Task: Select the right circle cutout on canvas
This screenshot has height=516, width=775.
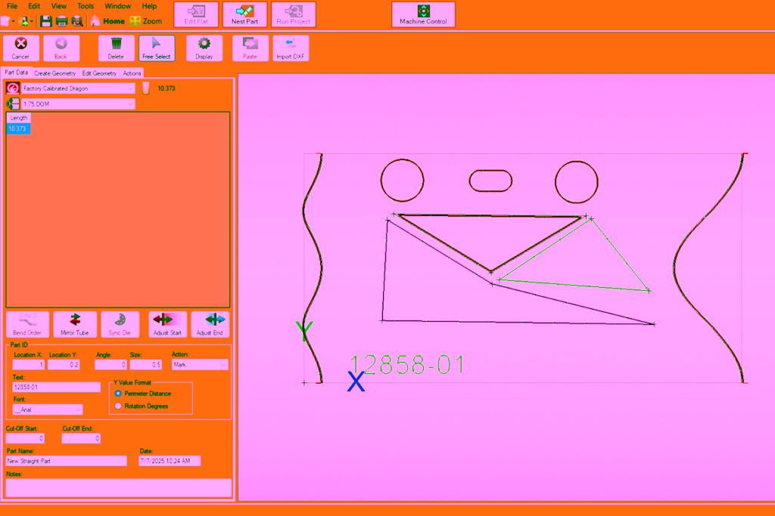Action: (576, 182)
